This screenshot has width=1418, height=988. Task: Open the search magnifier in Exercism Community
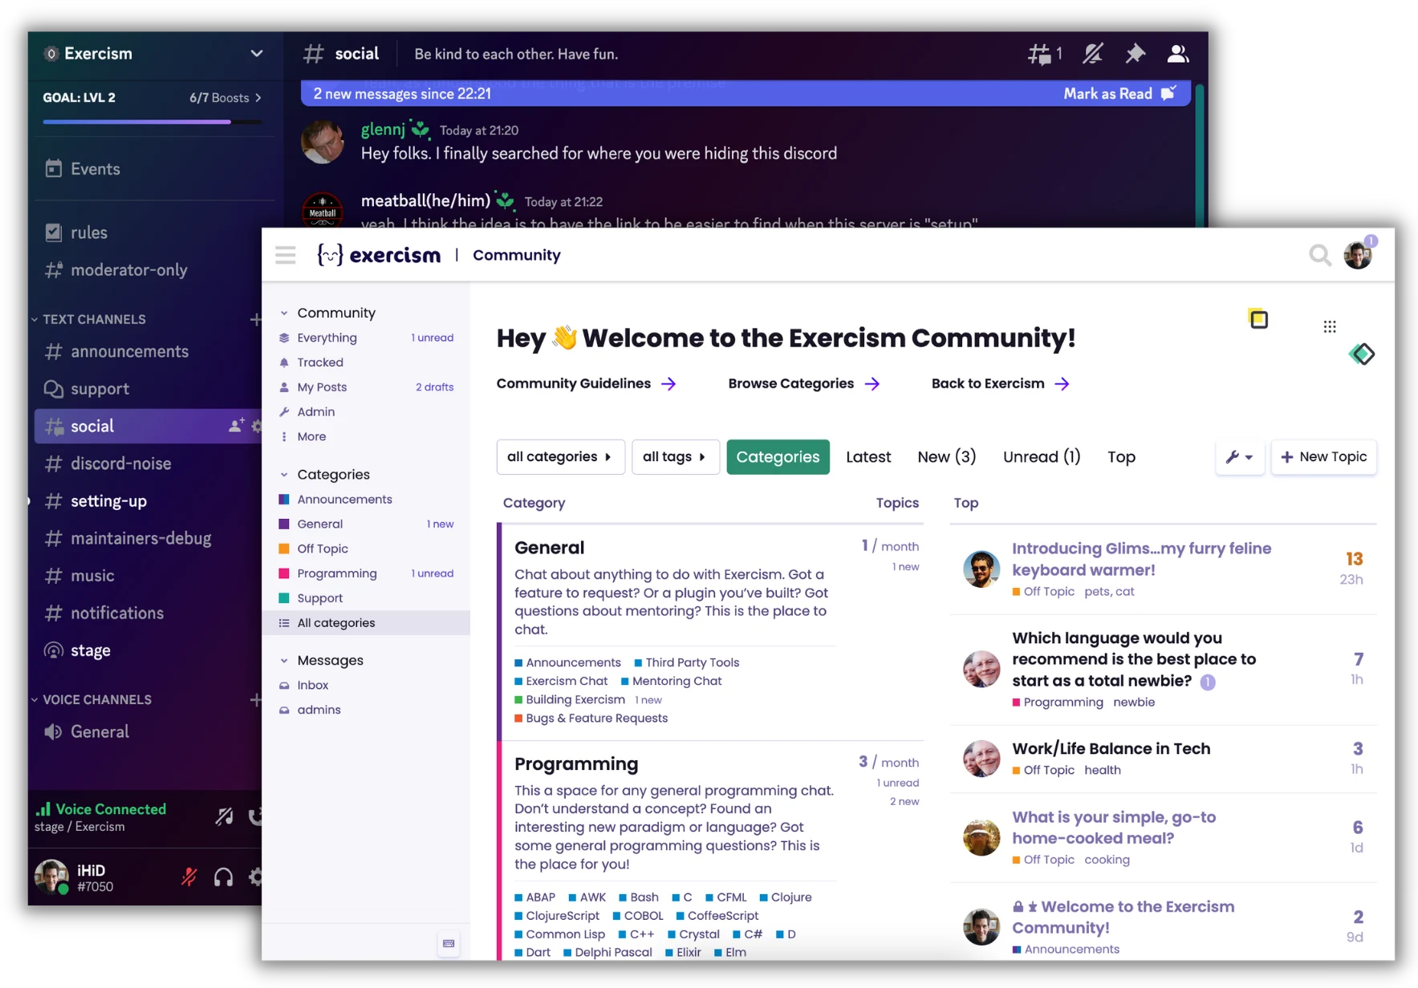click(x=1319, y=255)
